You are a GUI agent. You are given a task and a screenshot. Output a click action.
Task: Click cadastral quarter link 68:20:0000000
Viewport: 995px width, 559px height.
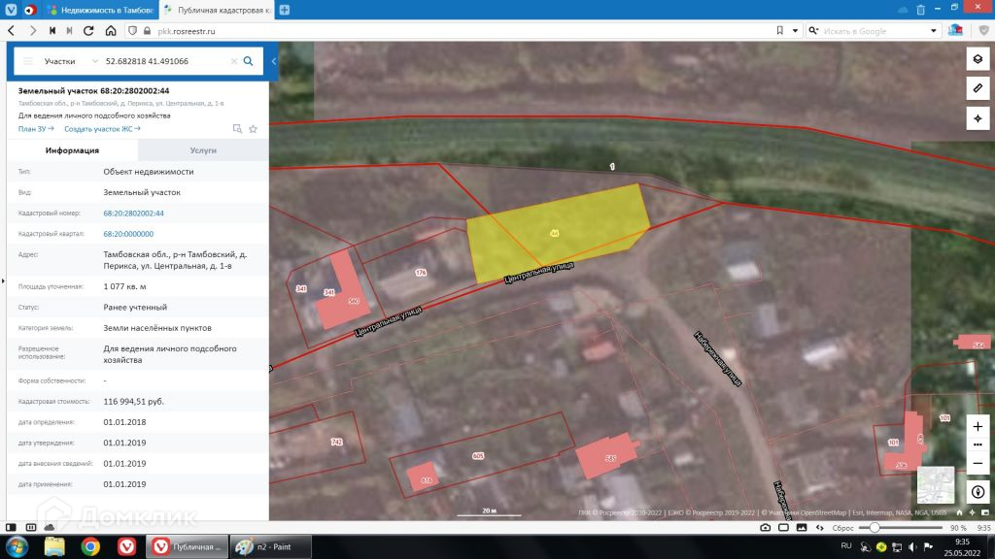click(128, 234)
